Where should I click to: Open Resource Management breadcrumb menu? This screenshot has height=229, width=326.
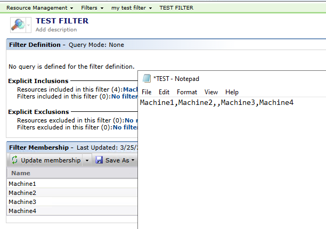coord(40,8)
